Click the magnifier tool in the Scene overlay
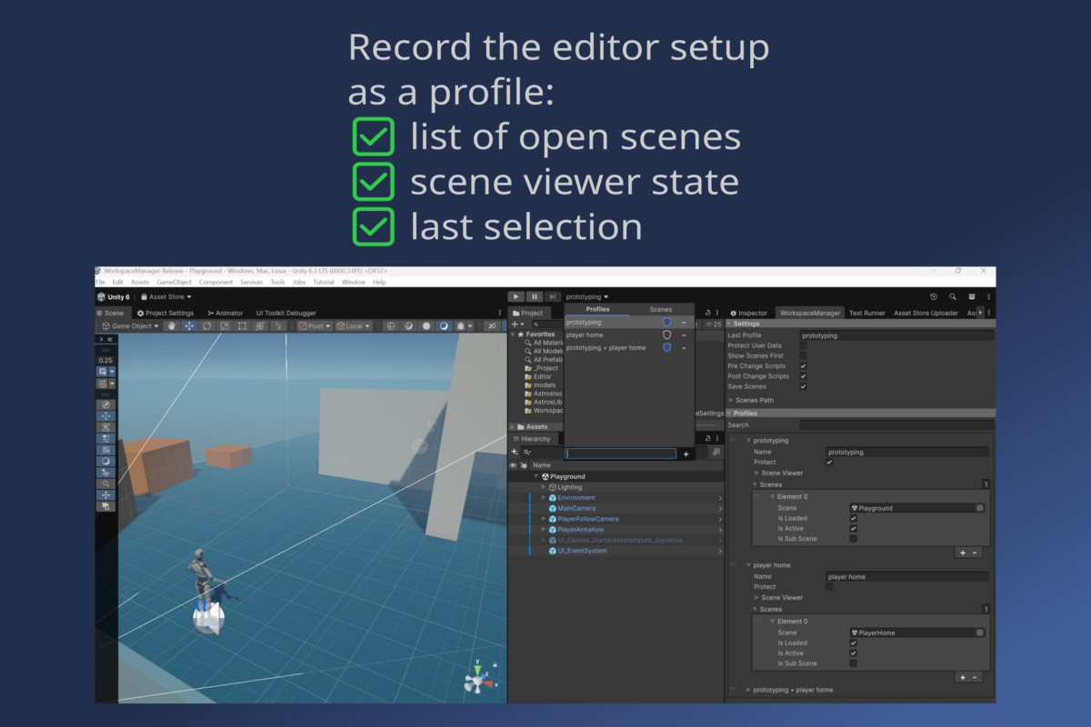The width and height of the screenshot is (1091, 727). pyautogui.click(x=106, y=483)
